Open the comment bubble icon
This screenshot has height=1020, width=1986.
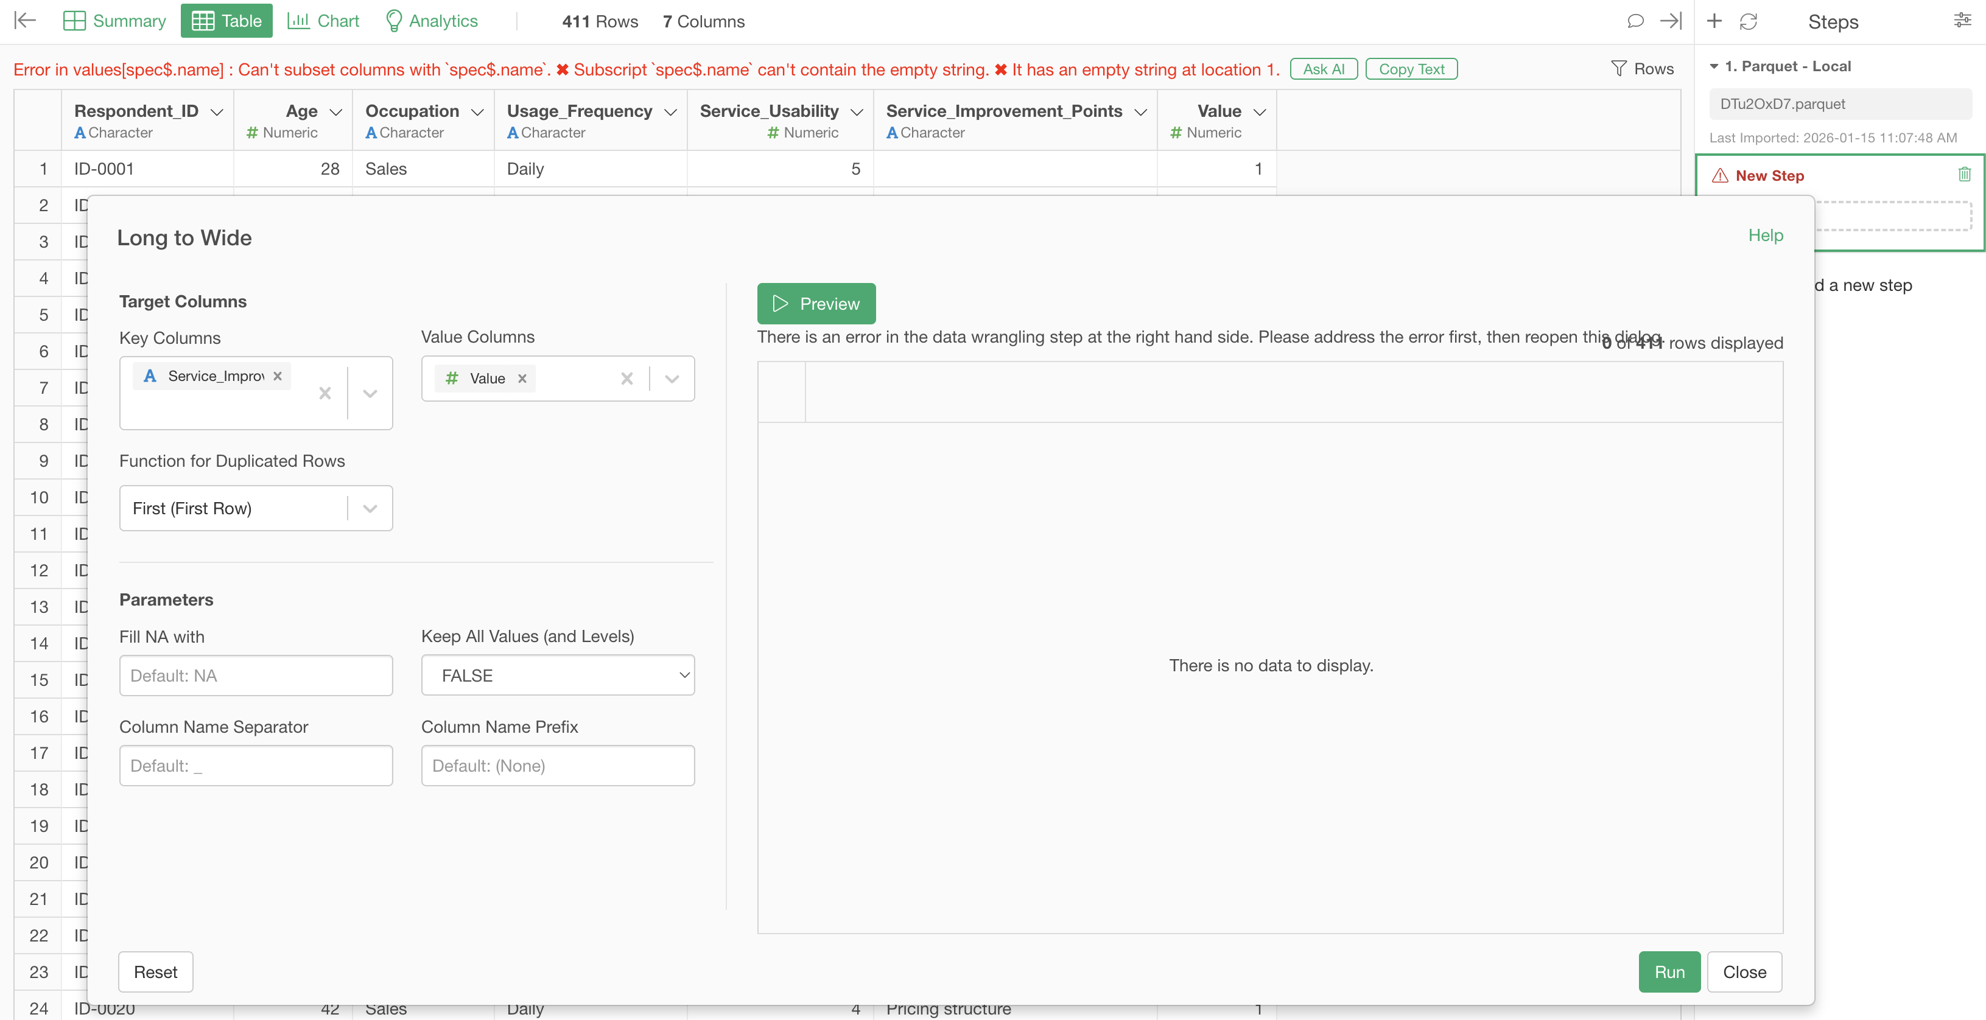coord(1635,21)
